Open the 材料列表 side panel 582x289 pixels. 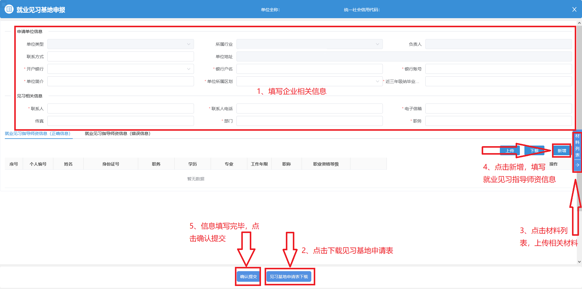tap(577, 146)
